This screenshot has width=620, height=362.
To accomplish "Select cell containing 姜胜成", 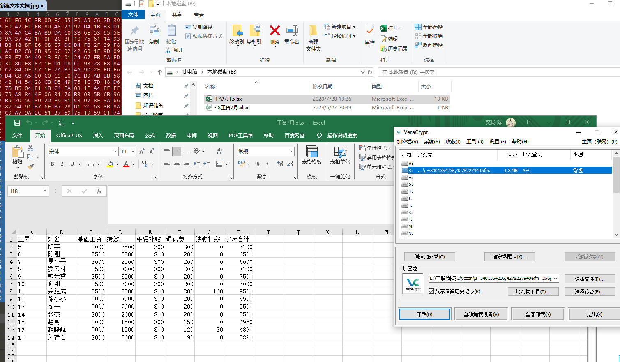I will 61,291.
